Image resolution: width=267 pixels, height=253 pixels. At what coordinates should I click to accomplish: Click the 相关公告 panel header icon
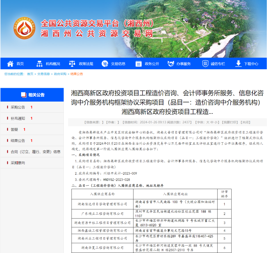click(23, 95)
